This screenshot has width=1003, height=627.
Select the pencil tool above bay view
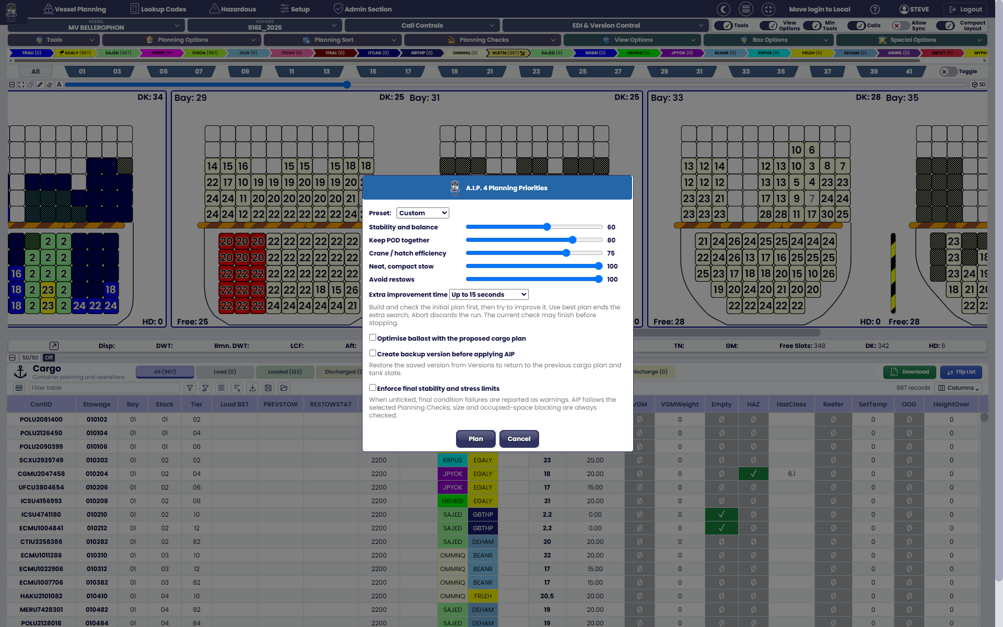click(40, 85)
